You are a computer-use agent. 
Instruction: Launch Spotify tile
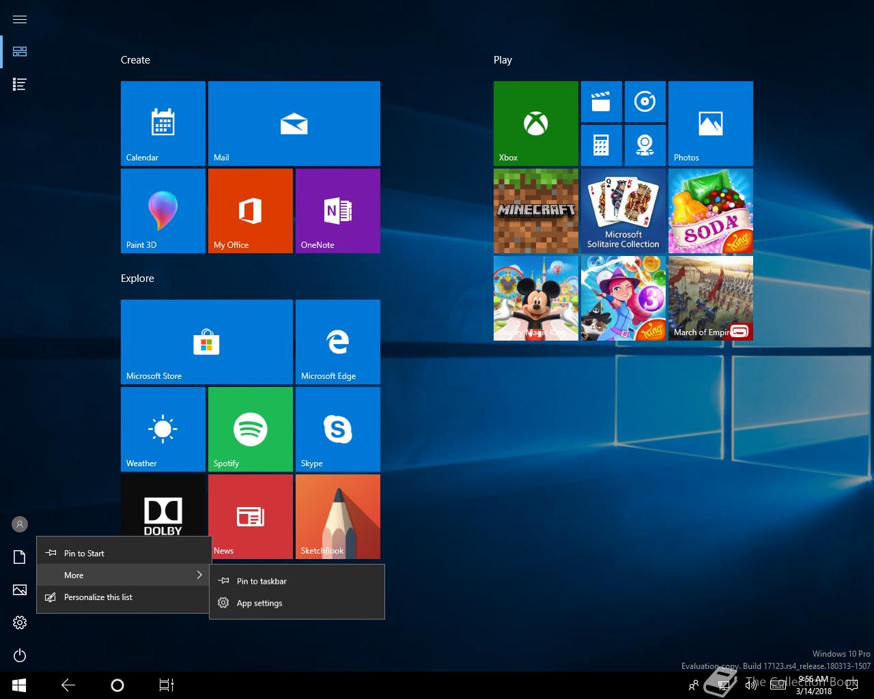click(x=251, y=429)
